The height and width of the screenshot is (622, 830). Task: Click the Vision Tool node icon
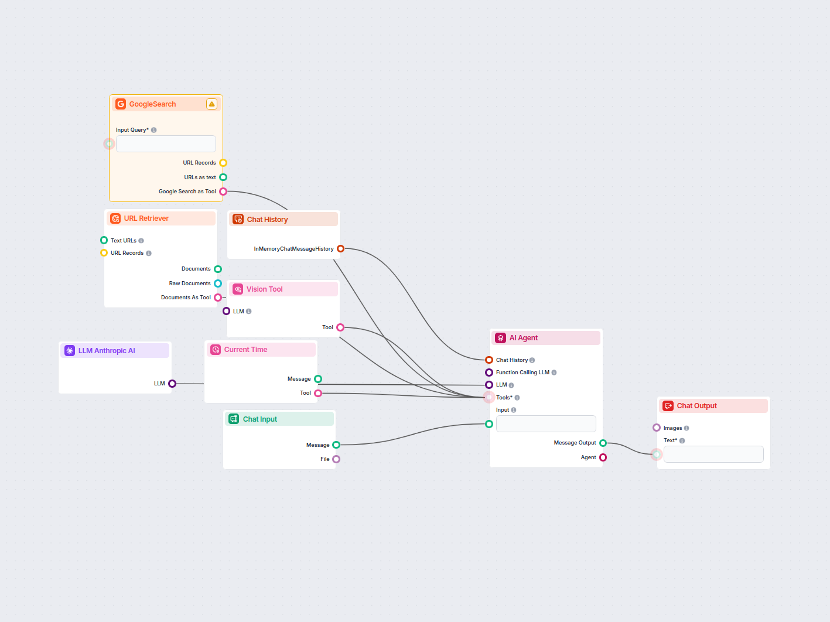coord(238,289)
